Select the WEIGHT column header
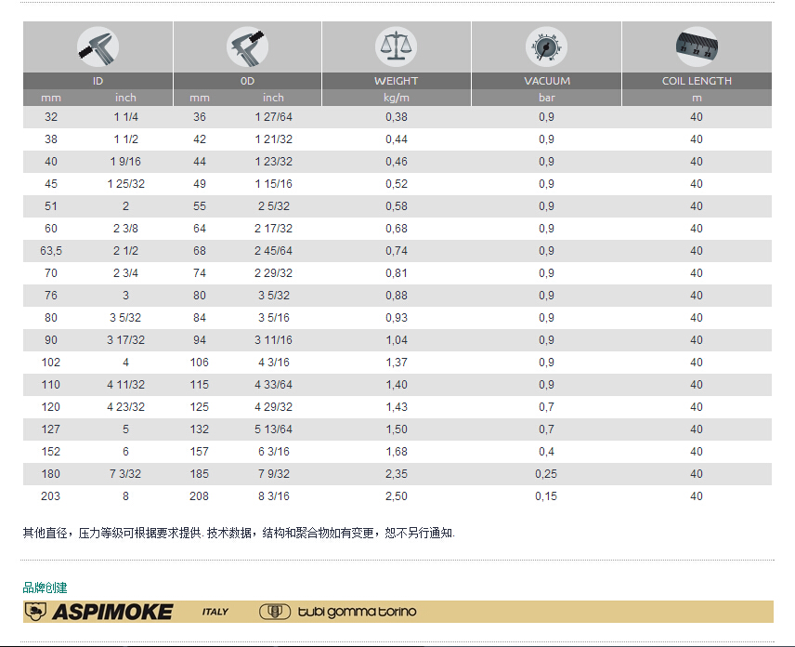The width and height of the screenshot is (795, 647). tap(397, 81)
